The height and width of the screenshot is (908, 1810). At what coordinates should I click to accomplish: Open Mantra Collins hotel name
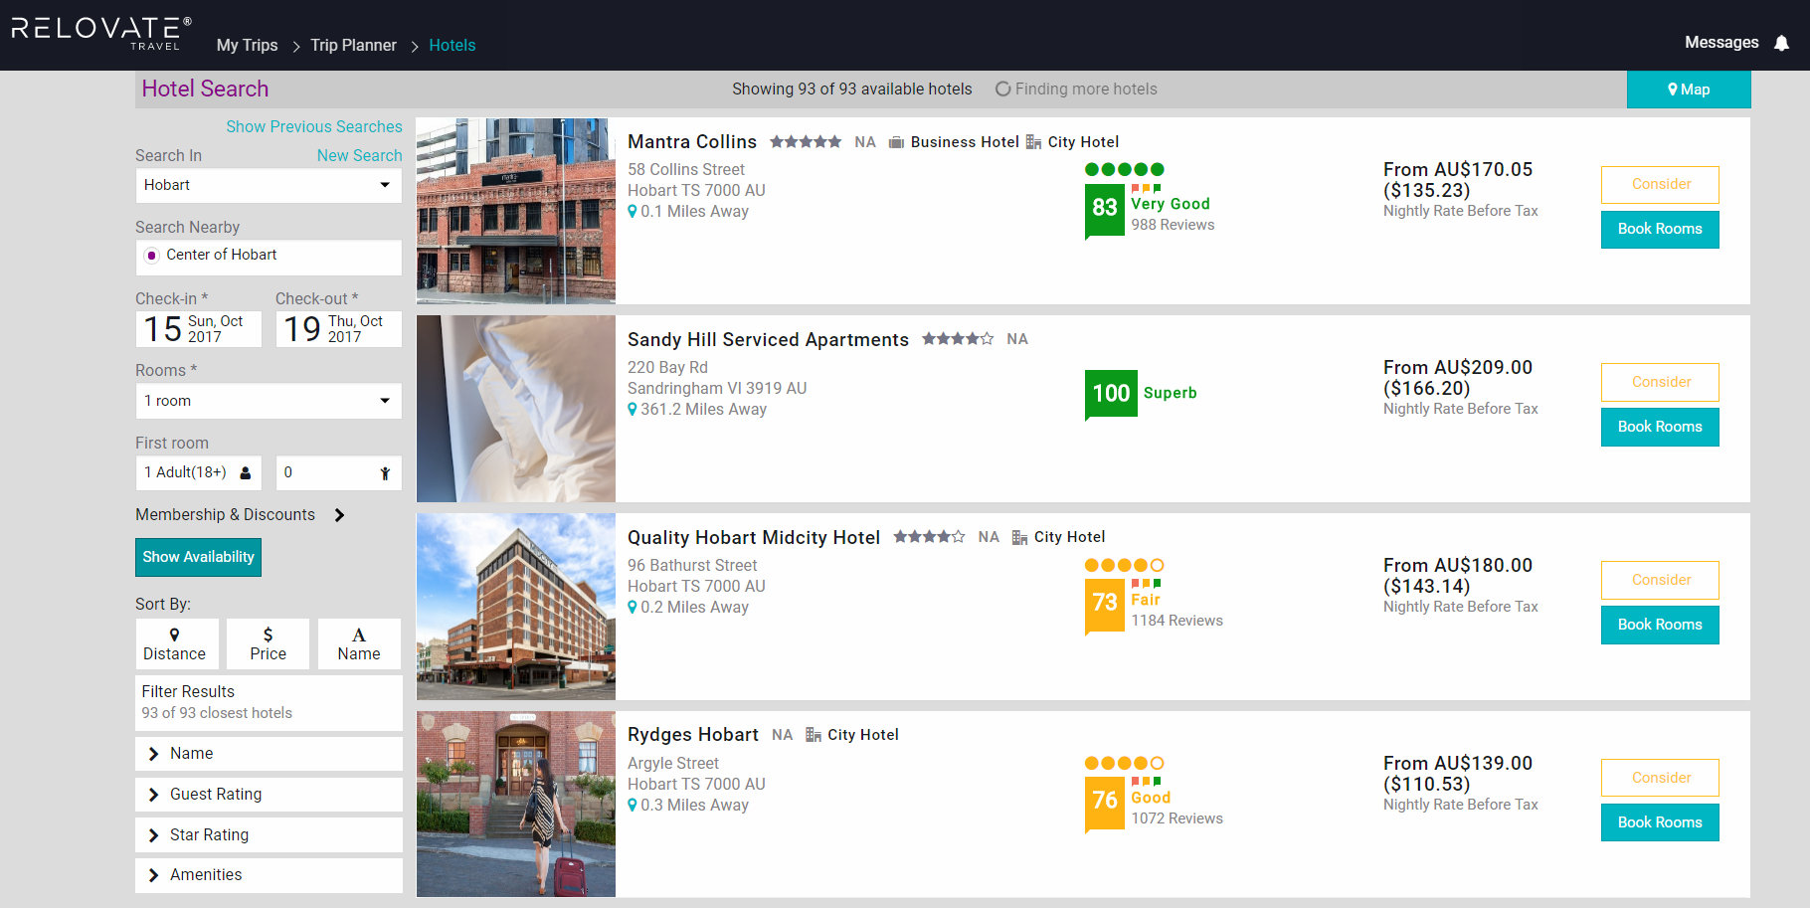(691, 142)
